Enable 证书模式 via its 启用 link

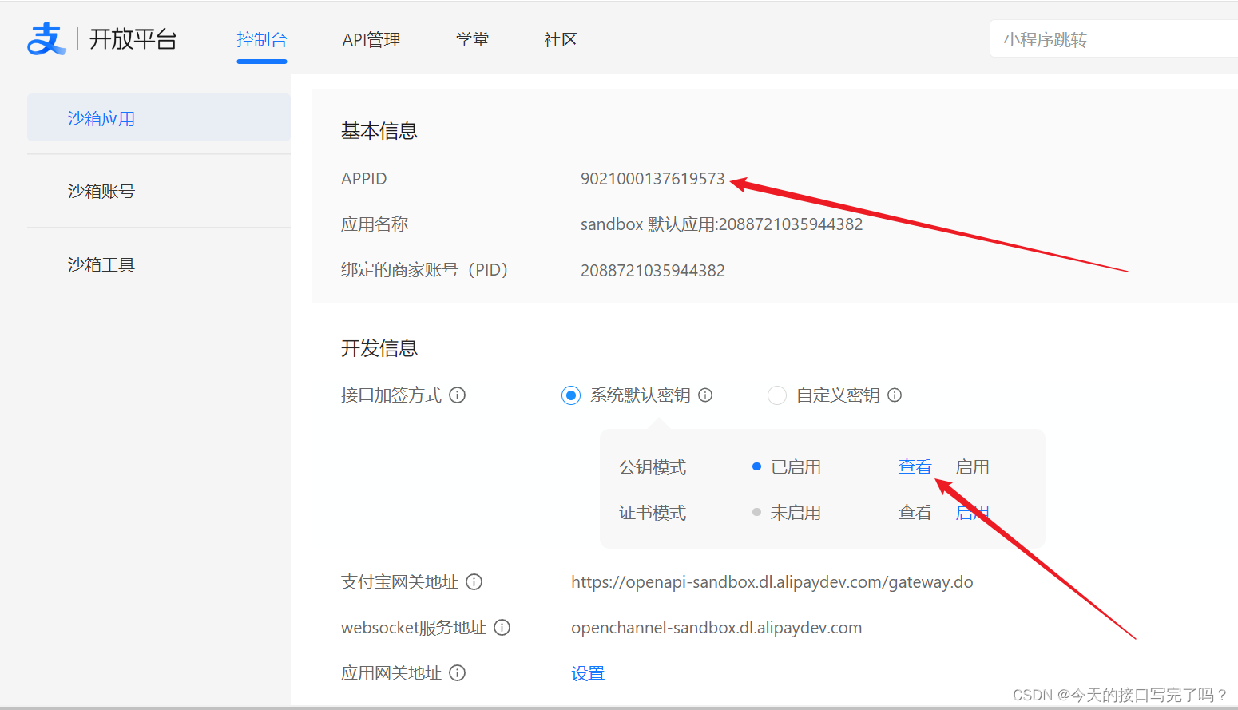click(x=973, y=512)
